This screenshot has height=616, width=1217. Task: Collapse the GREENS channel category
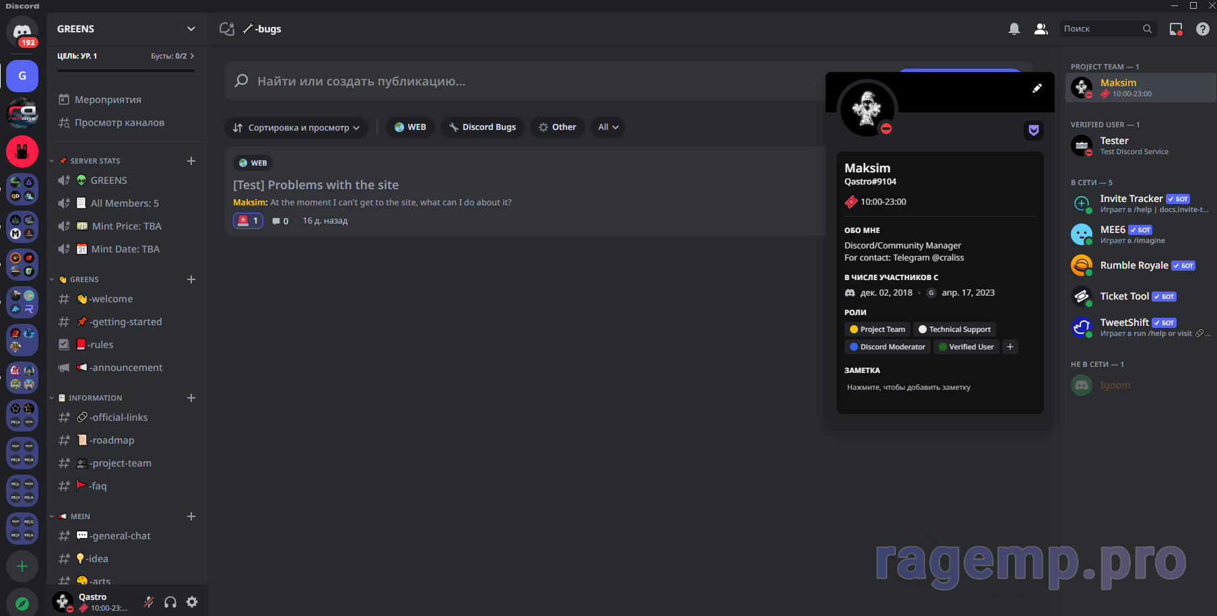[77, 279]
